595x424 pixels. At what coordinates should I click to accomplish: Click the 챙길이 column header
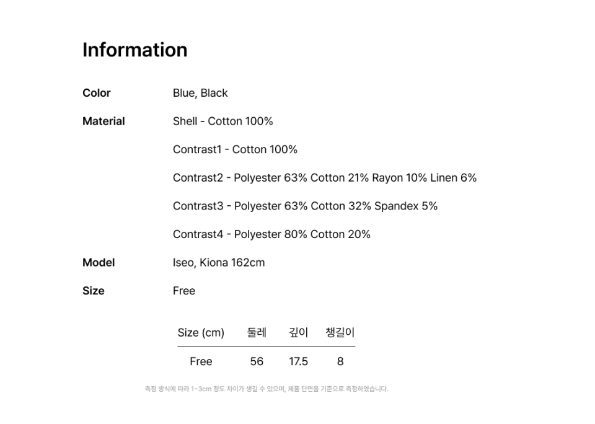pos(340,333)
